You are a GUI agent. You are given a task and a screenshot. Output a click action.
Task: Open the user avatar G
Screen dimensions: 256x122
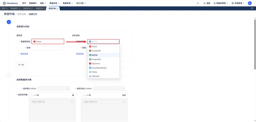pyautogui.click(x=250, y=3)
